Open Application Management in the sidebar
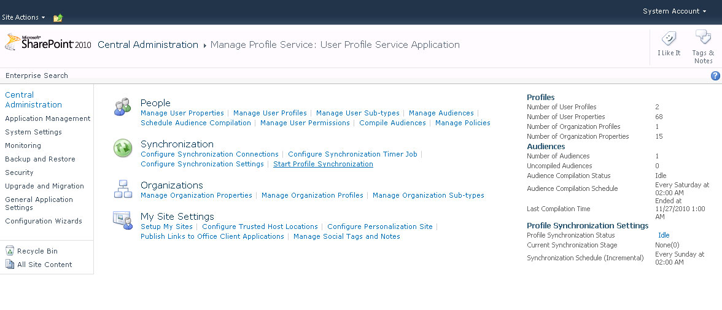Viewport: 722px width, 310px height. pyautogui.click(x=48, y=118)
